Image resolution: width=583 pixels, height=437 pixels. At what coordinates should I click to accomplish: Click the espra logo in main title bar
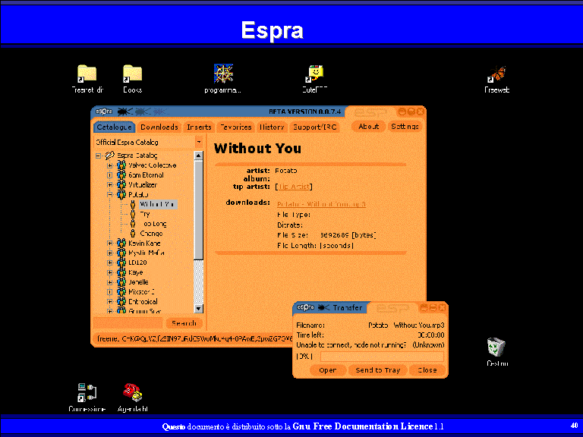(x=104, y=111)
